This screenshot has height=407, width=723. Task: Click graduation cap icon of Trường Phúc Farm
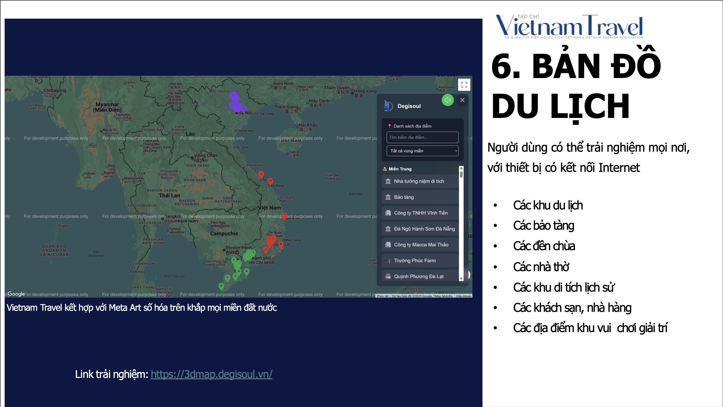click(388, 261)
